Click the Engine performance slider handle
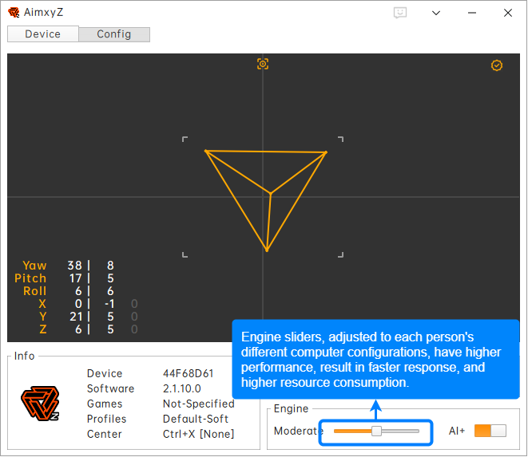This screenshot has width=528, height=457. (x=376, y=431)
